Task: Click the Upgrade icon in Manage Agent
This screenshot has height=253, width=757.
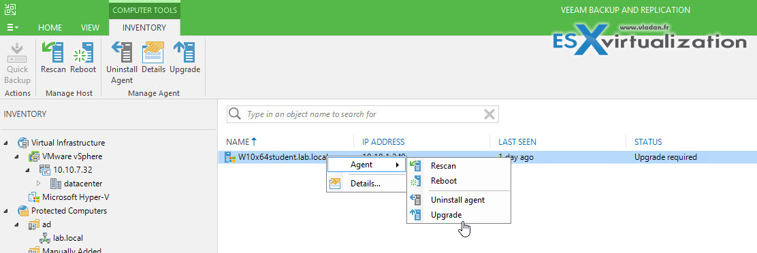Action: click(184, 52)
